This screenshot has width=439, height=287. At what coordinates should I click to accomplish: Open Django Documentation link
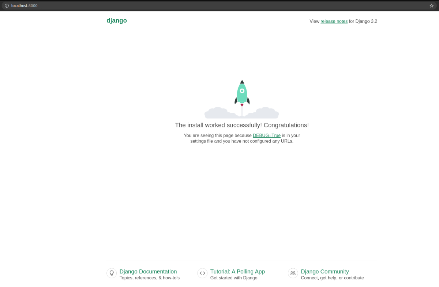click(148, 272)
